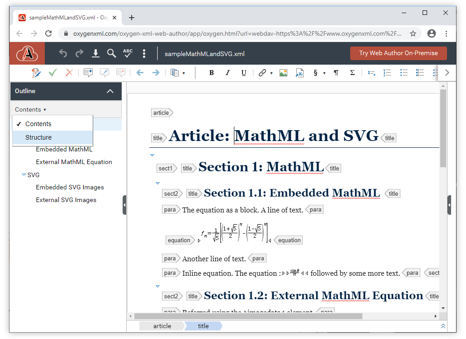The width and height of the screenshot is (466, 339).
Task: Collapse the Section 1.1 fold triangle
Action: click(x=158, y=183)
